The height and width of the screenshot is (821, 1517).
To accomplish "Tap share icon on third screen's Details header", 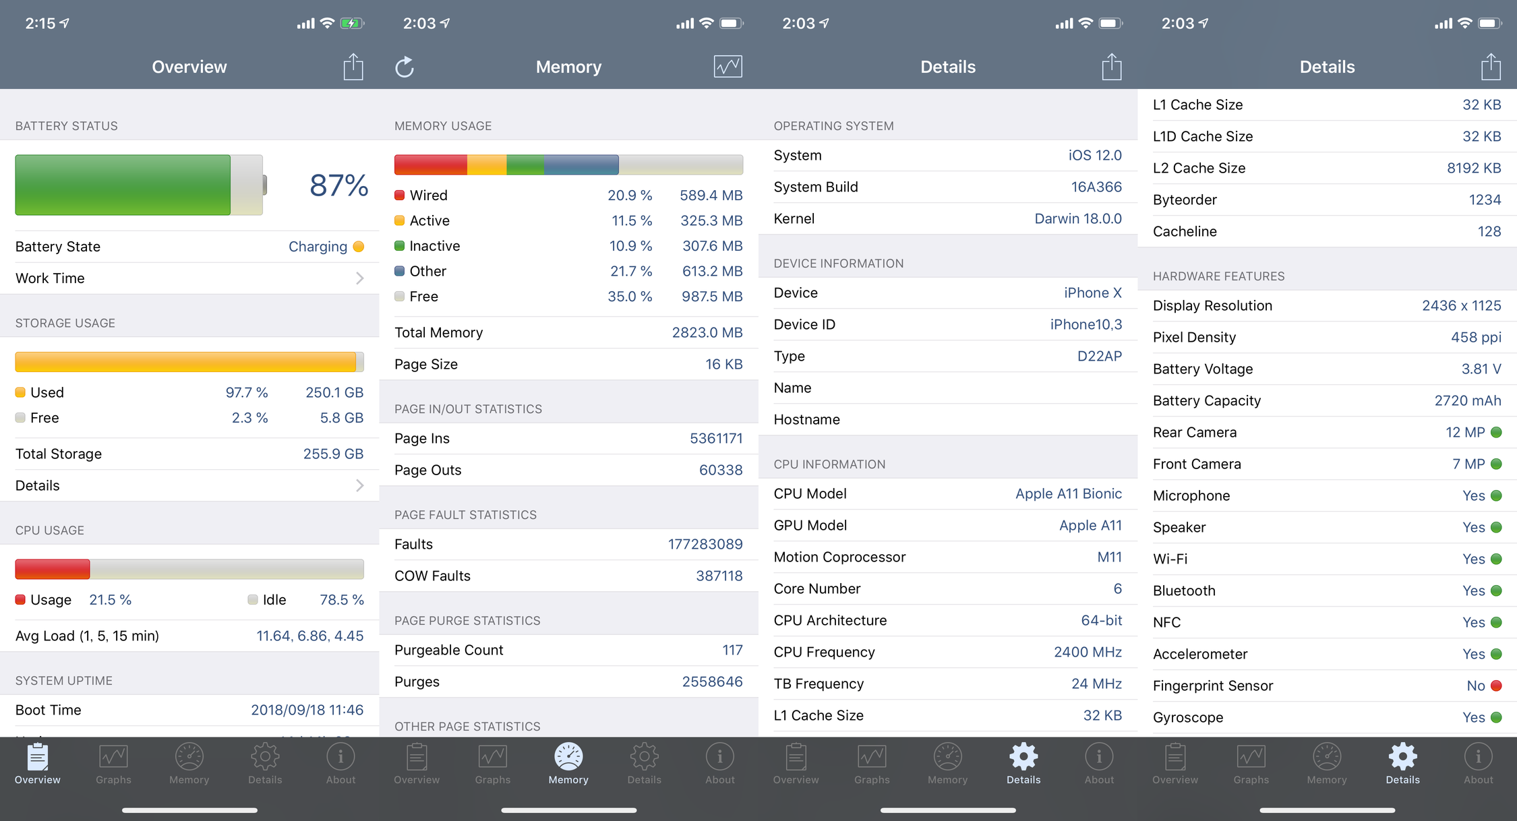I will [1111, 67].
